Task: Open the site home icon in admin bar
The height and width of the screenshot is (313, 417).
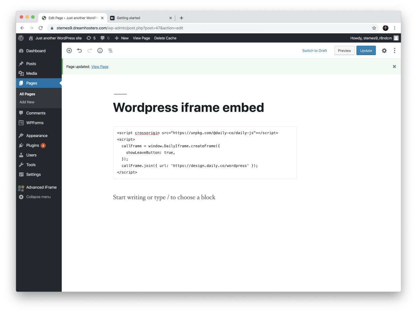Action: [x=31, y=38]
